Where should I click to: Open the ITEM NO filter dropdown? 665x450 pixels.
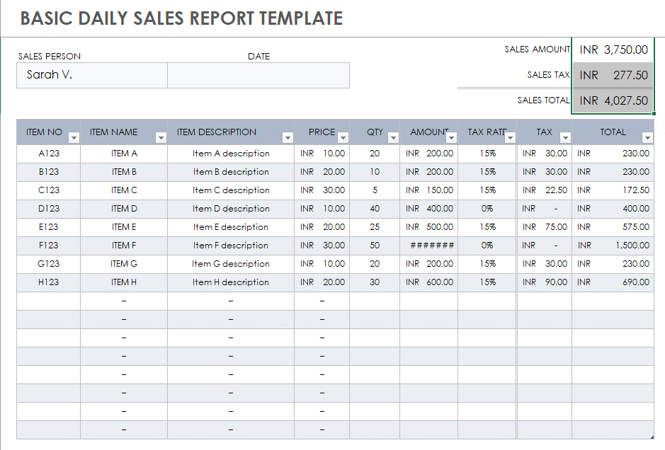[73, 136]
